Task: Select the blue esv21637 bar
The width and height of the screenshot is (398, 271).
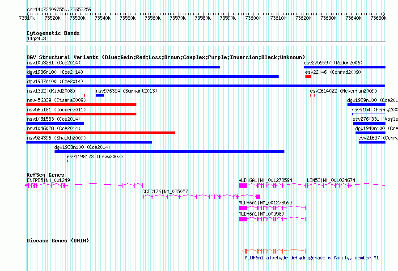Action: pos(372,142)
